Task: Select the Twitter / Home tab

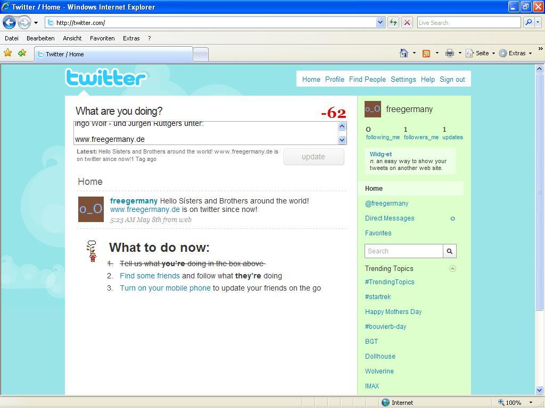Action: (114, 54)
